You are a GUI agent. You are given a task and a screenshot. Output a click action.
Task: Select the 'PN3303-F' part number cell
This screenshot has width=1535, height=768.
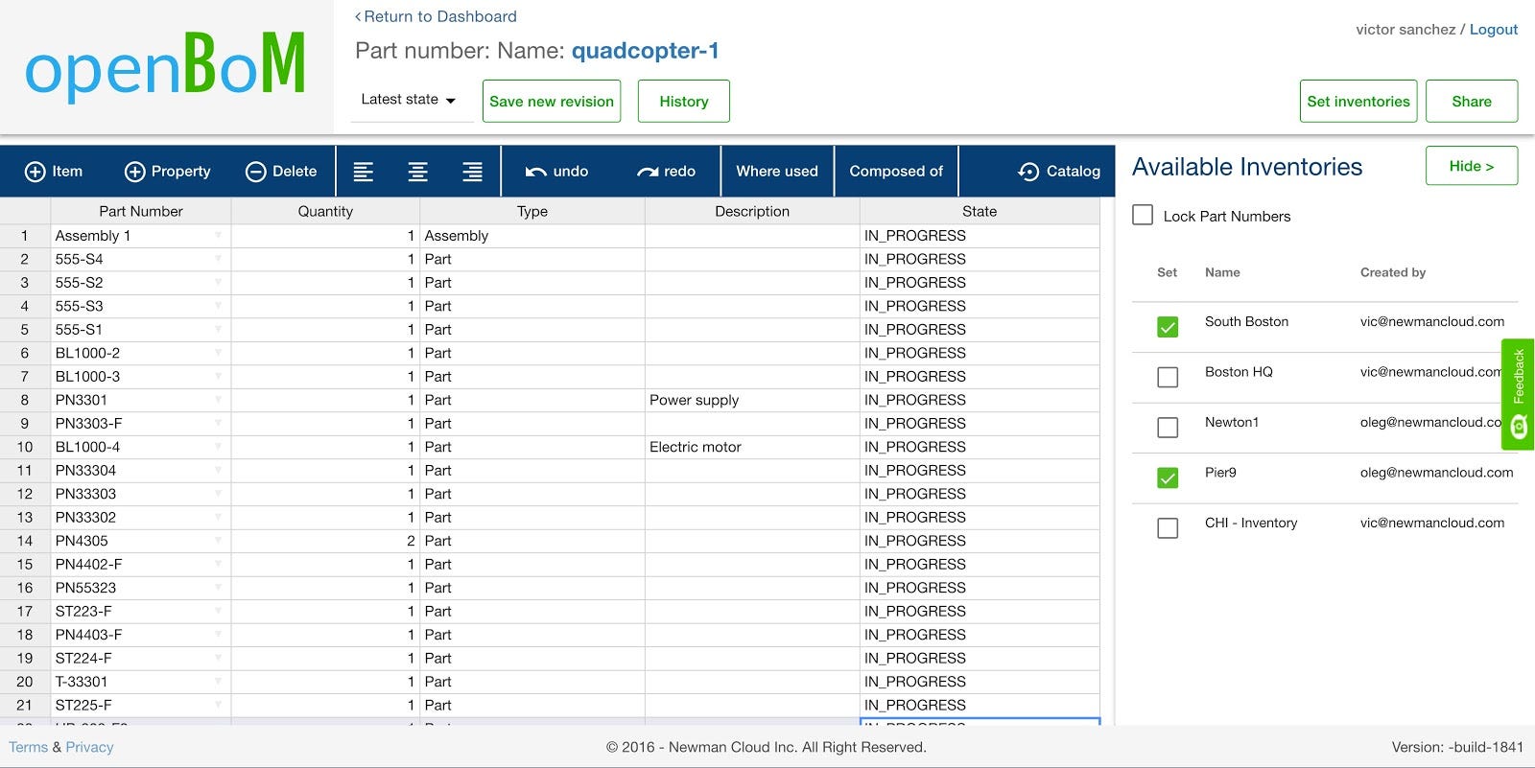(141, 423)
